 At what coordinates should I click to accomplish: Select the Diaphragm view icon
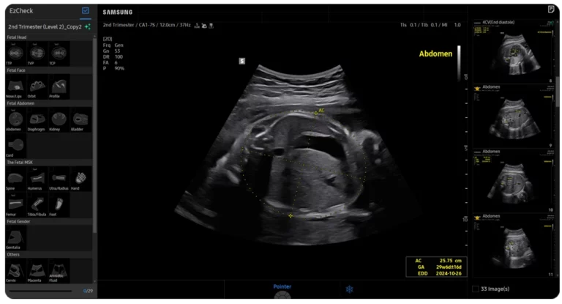37,119
